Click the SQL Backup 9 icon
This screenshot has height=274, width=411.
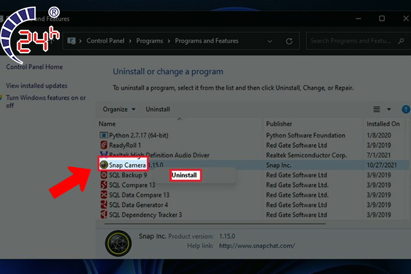coord(104,175)
